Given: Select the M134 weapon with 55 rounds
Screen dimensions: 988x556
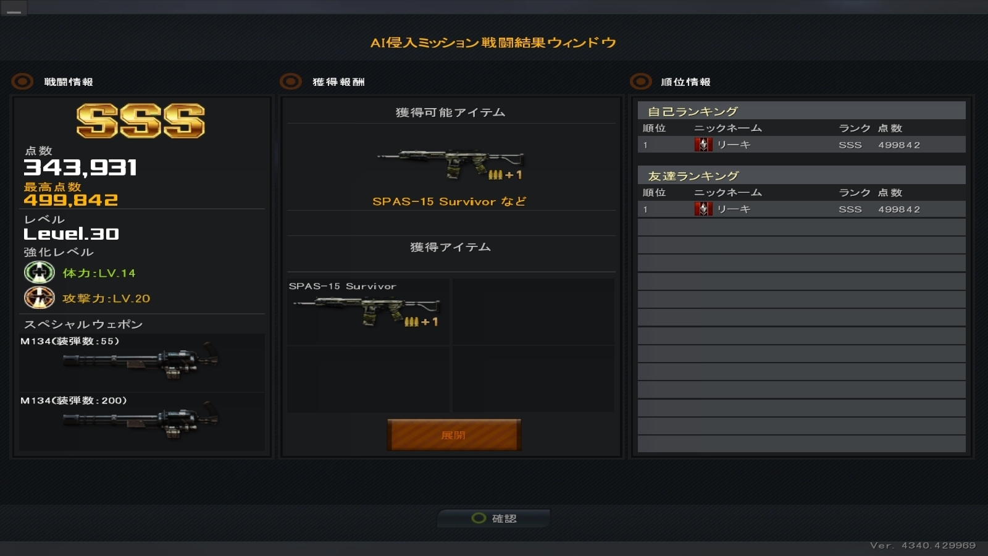Looking at the screenshot, I should pyautogui.click(x=142, y=363).
